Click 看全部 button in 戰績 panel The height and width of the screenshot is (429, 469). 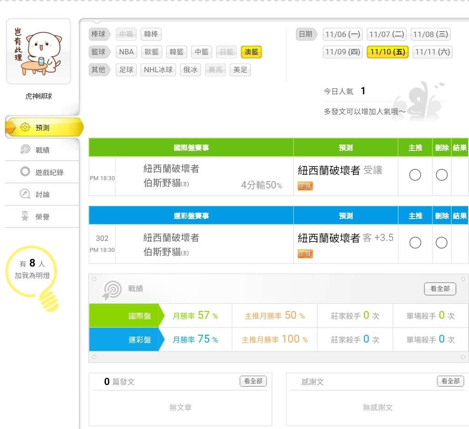pos(440,289)
